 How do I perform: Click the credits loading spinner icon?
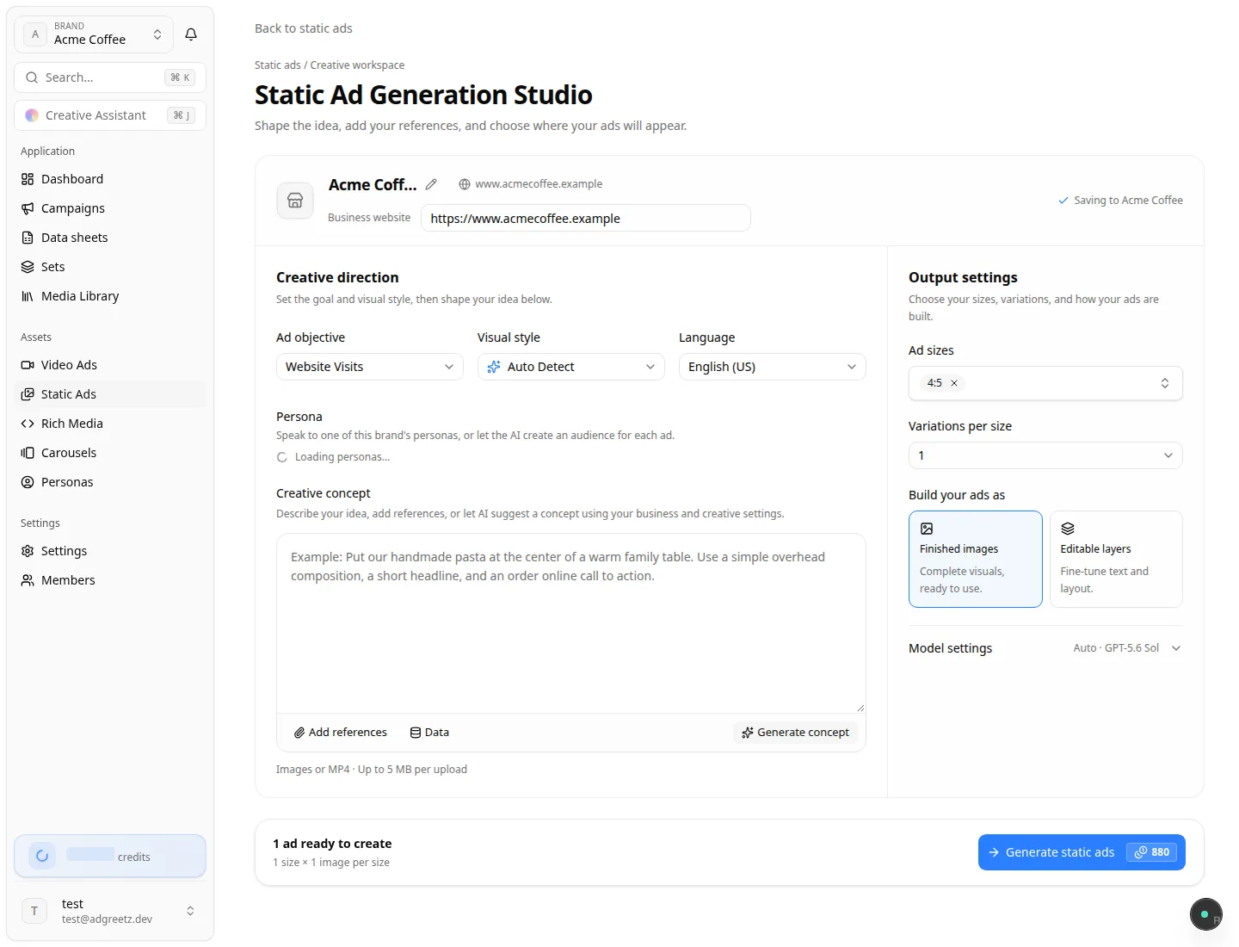click(x=42, y=856)
